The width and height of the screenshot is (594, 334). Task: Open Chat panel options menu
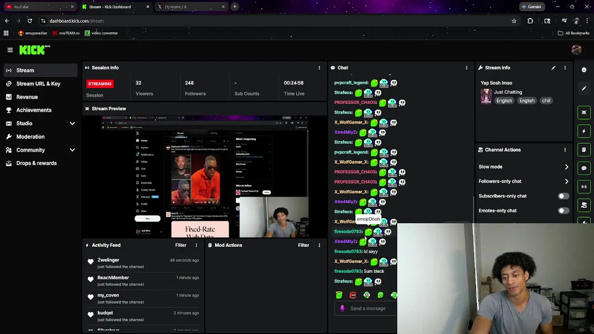466,68
